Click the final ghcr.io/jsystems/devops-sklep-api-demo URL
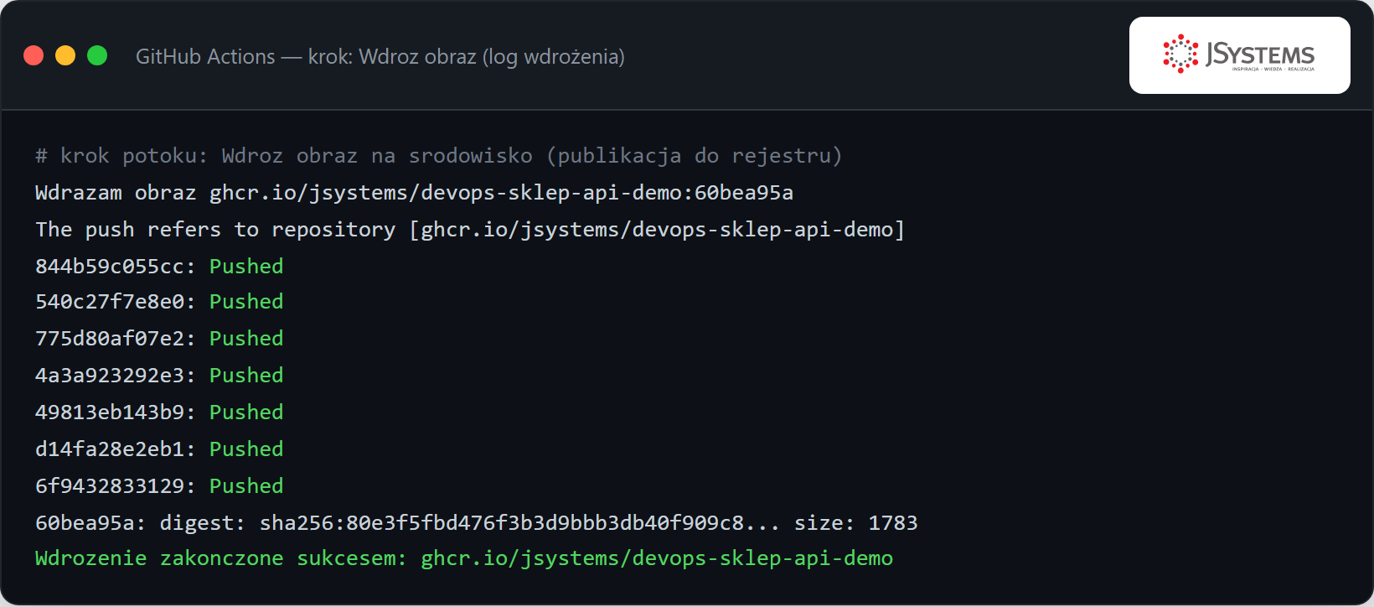The width and height of the screenshot is (1374, 607). [657, 558]
